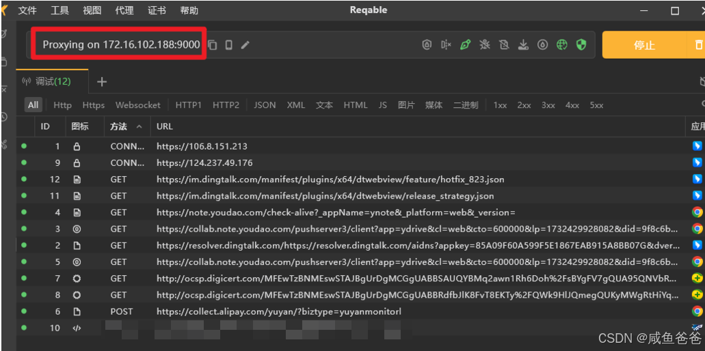Image resolution: width=705 pixels, height=351 pixels.
Task: Click code icon in row ID 10
Action: coord(77,328)
